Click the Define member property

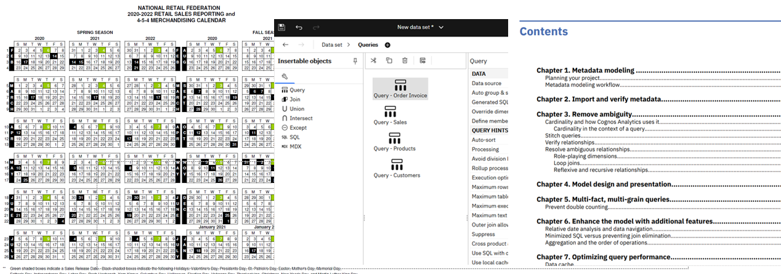point(490,121)
